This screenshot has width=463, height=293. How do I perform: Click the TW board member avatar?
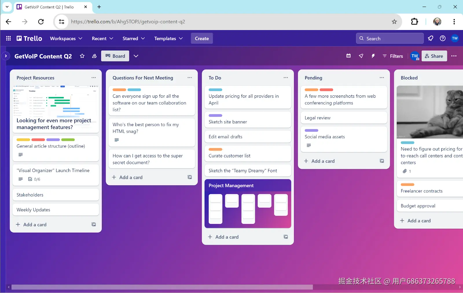tap(415, 56)
